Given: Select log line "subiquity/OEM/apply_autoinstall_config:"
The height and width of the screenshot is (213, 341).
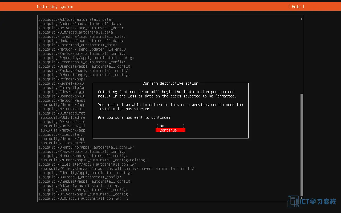Looking at the screenshot, I should [x=80, y=198].
